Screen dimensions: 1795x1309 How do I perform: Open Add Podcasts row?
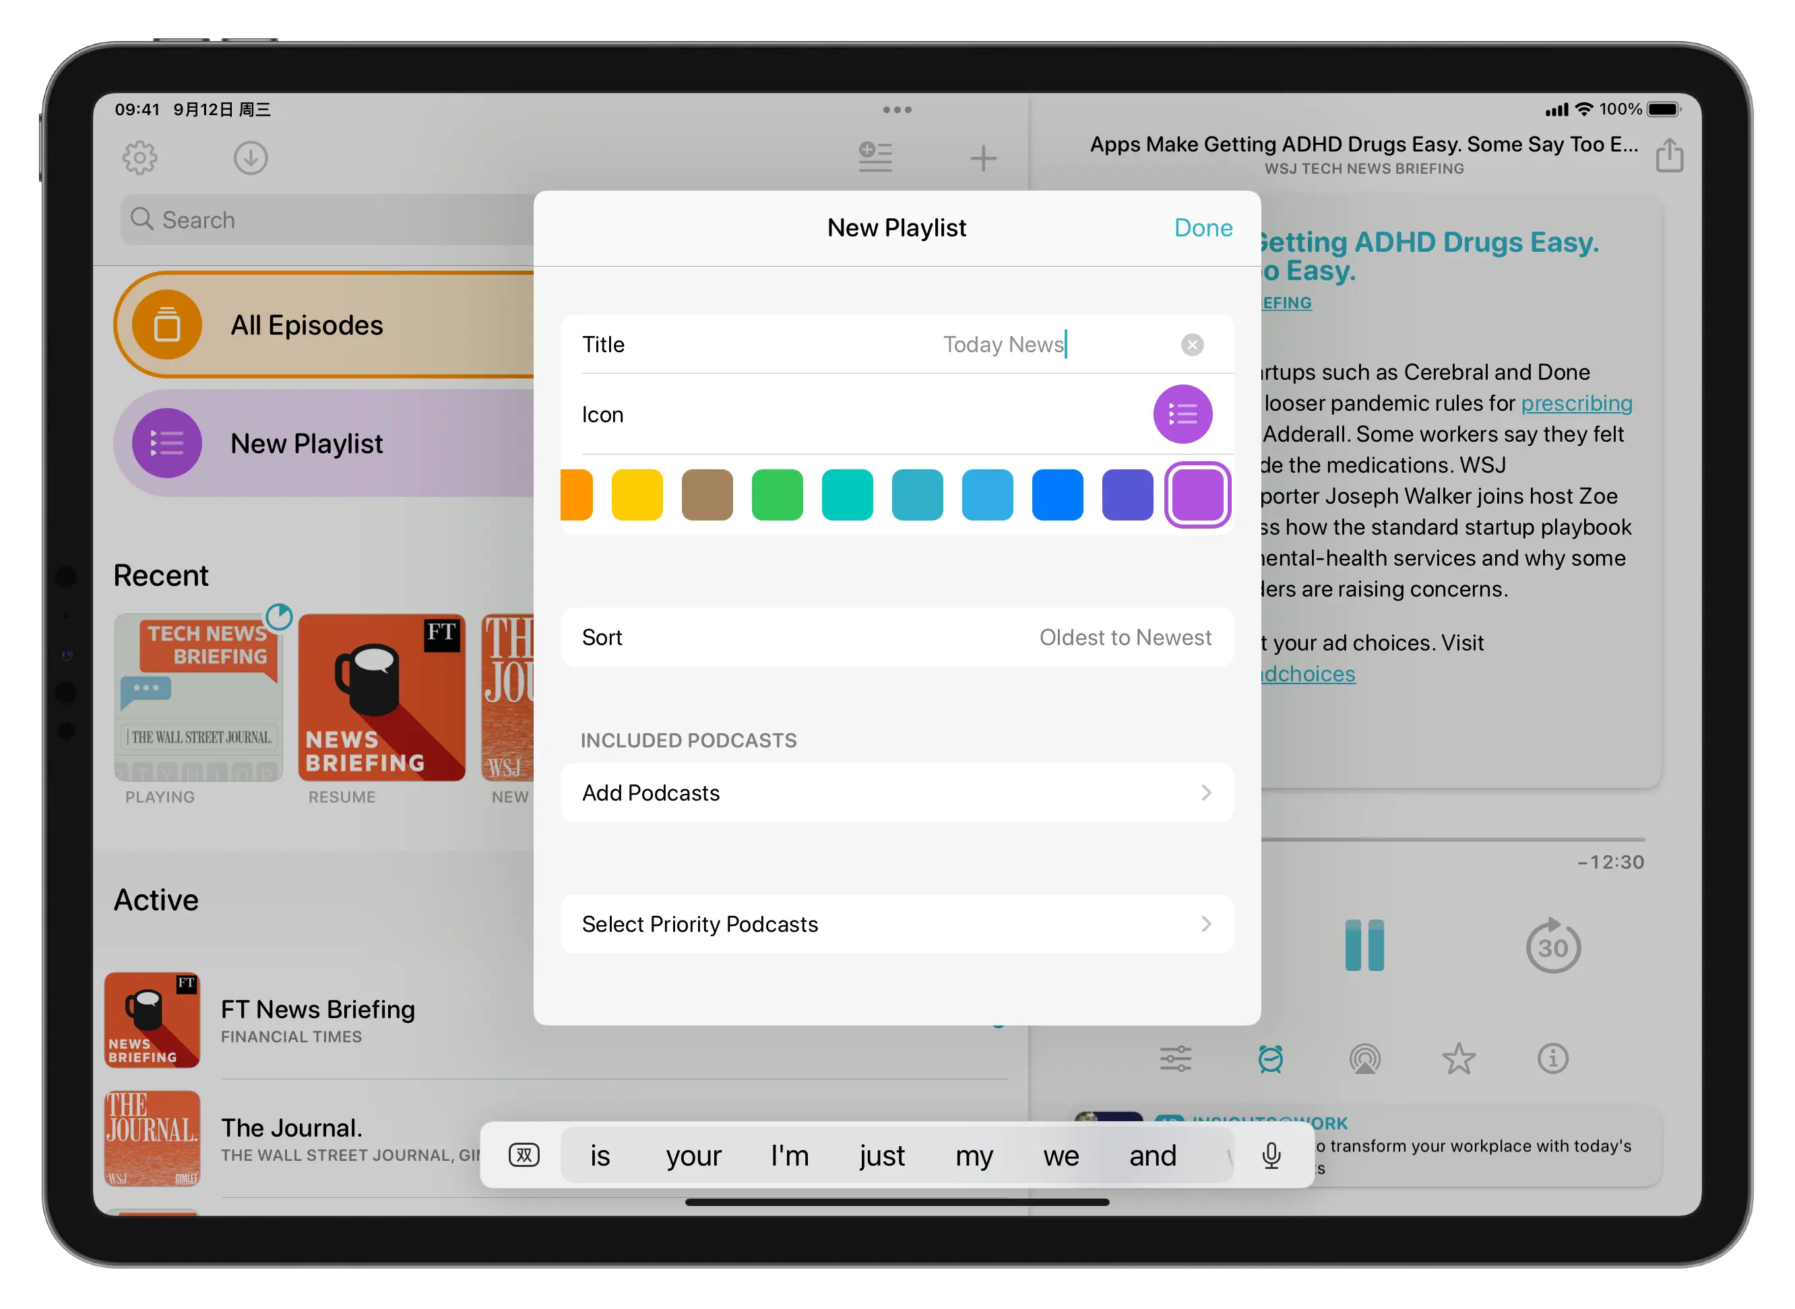click(897, 793)
